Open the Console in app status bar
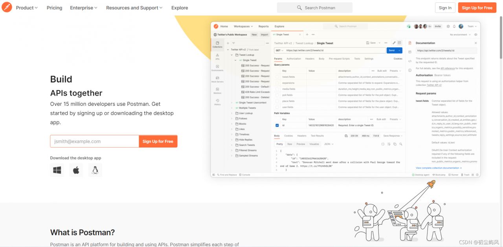Image resolution: width=503 pixels, height=247 pixels. (244, 175)
